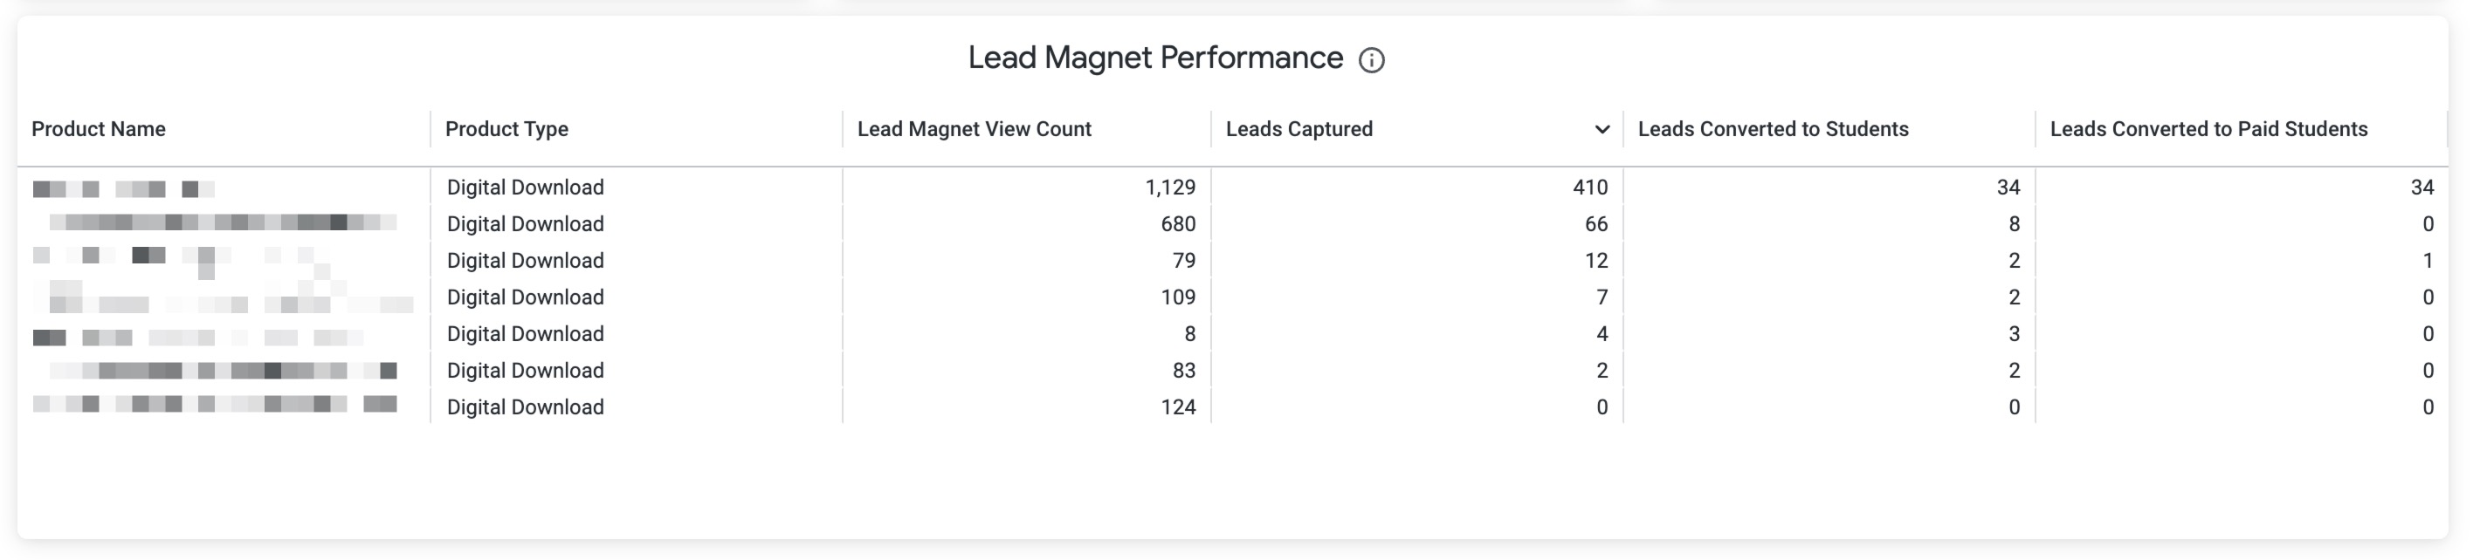Sort by Leads Converted to Paid Students
The height and width of the screenshot is (560, 2480).
click(2208, 129)
